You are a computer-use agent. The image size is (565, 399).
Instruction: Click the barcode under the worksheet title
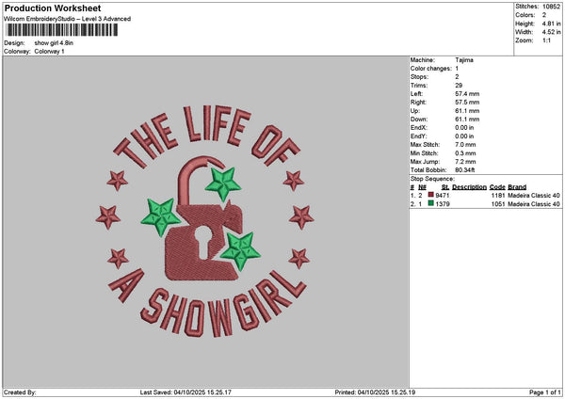[62, 30]
